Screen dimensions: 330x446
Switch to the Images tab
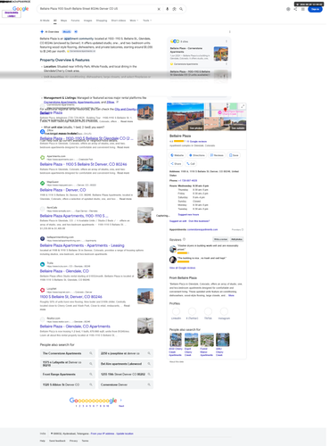click(87, 21)
